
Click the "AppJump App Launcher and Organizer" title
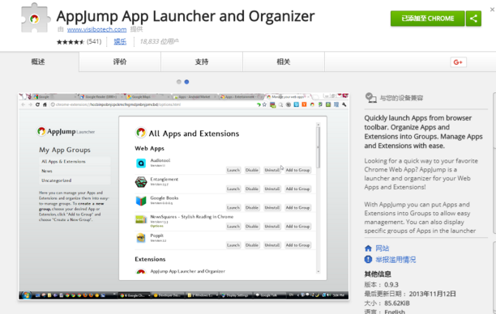[x=186, y=16]
